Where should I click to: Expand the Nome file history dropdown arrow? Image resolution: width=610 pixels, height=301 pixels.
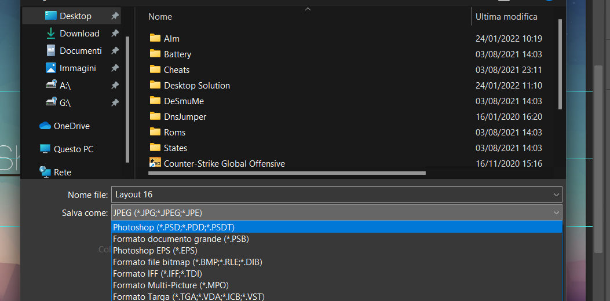[x=556, y=194]
